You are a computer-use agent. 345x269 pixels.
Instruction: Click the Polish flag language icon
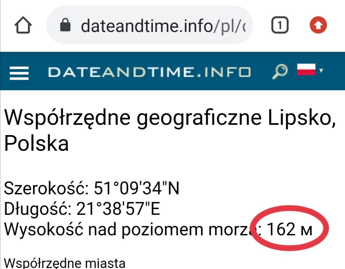pos(306,69)
